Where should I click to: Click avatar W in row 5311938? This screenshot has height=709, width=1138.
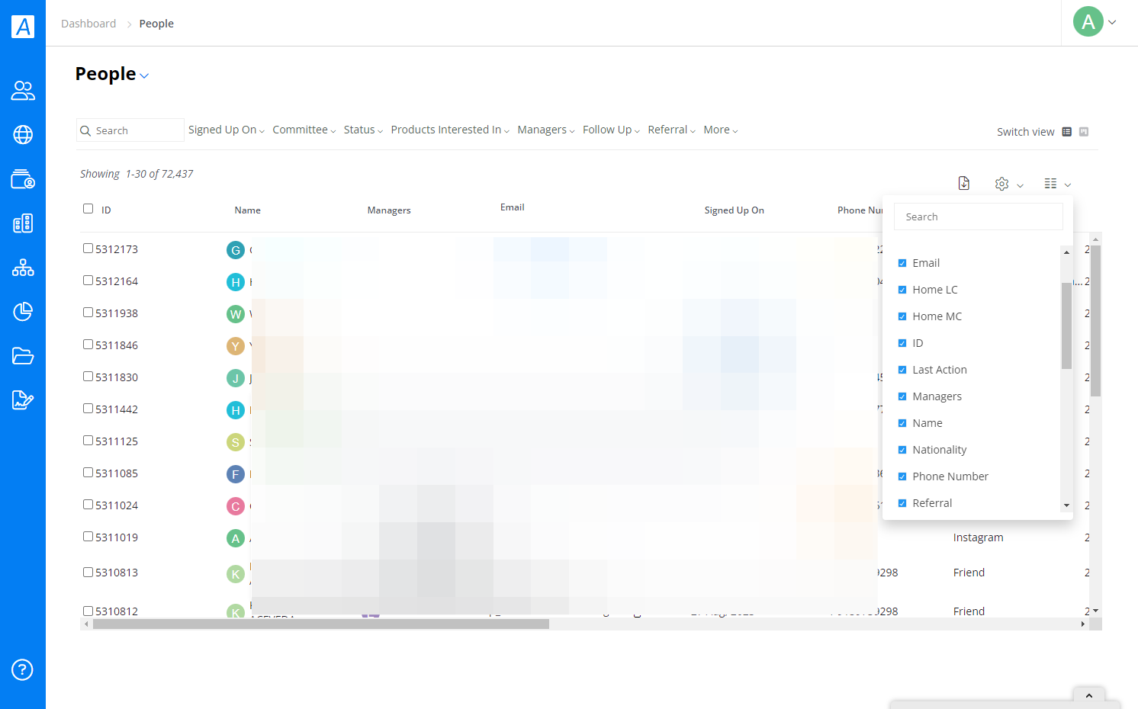236,314
